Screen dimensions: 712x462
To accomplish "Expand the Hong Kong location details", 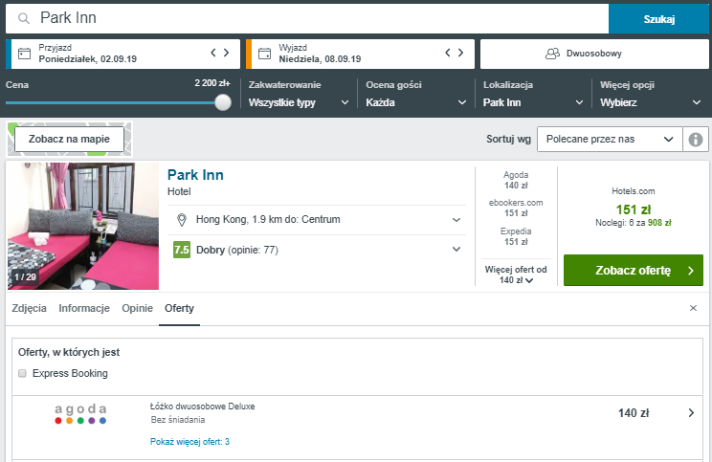I will [x=456, y=220].
